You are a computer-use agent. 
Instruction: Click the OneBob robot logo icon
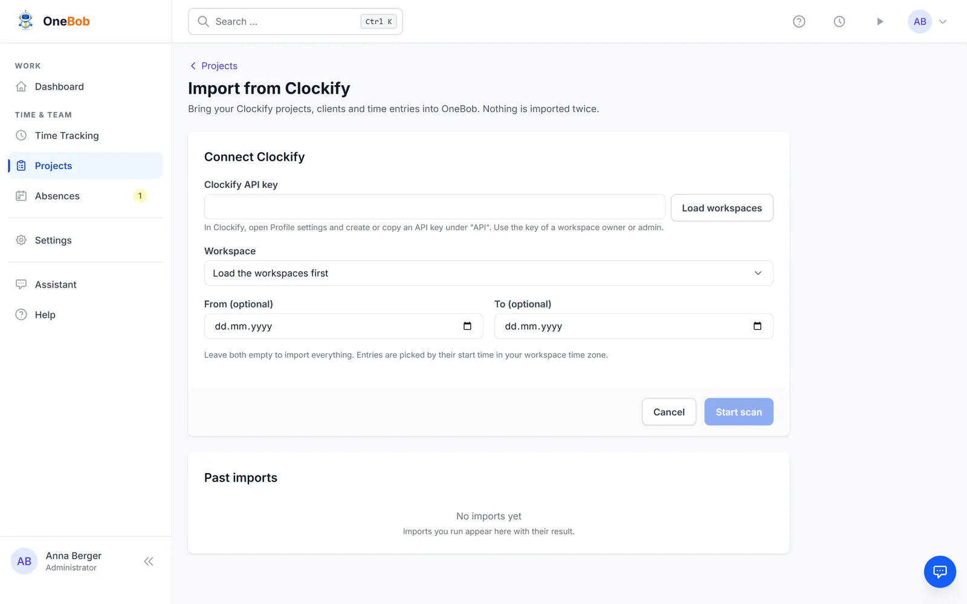coord(25,21)
